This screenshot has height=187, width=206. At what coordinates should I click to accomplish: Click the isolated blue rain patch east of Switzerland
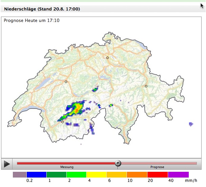[x=191, y=124]
